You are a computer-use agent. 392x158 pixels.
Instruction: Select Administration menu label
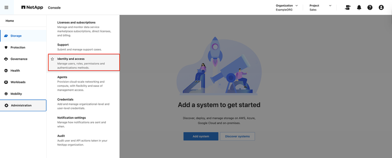[21, 106]
